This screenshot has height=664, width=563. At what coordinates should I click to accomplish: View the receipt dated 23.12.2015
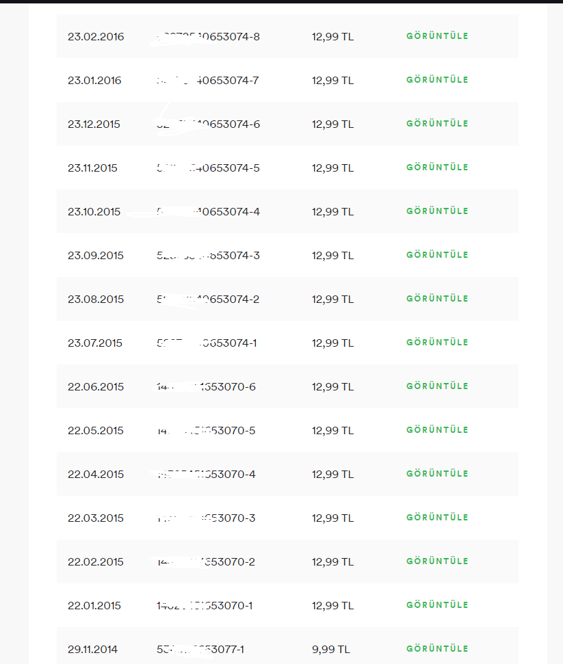[x=437, y=124]
